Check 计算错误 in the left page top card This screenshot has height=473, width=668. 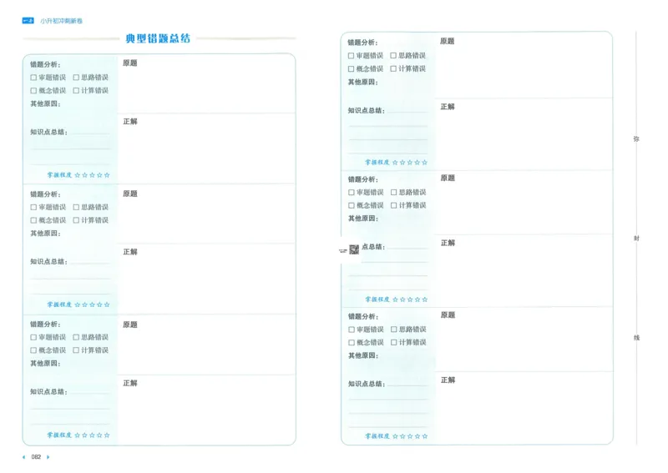click(76, 91)
